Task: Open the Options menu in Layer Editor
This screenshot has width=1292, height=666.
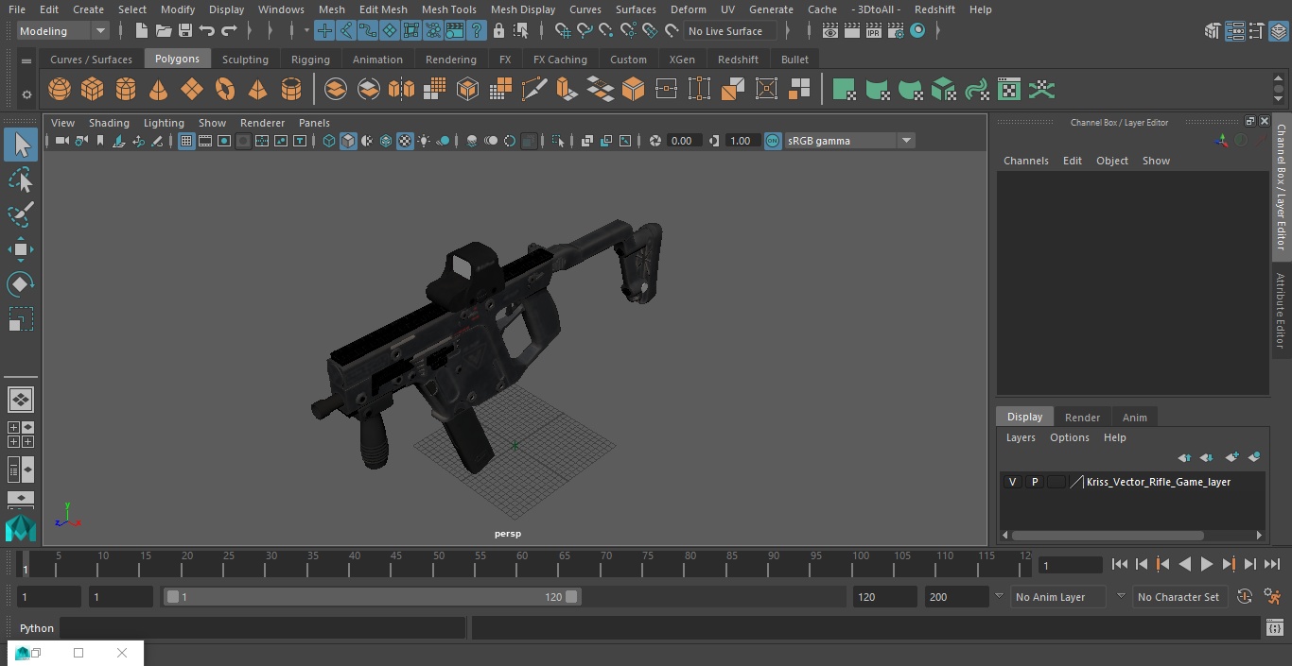Action: coord(1070,437)
